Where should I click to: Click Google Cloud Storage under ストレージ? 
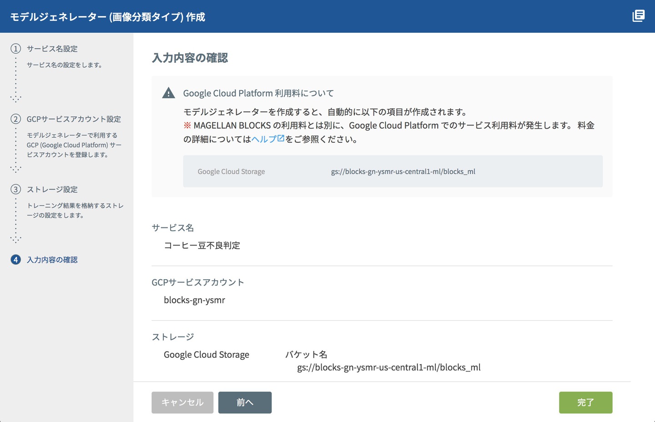[207, 355]
